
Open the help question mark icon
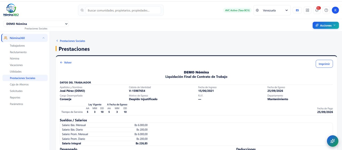(326, 10)
